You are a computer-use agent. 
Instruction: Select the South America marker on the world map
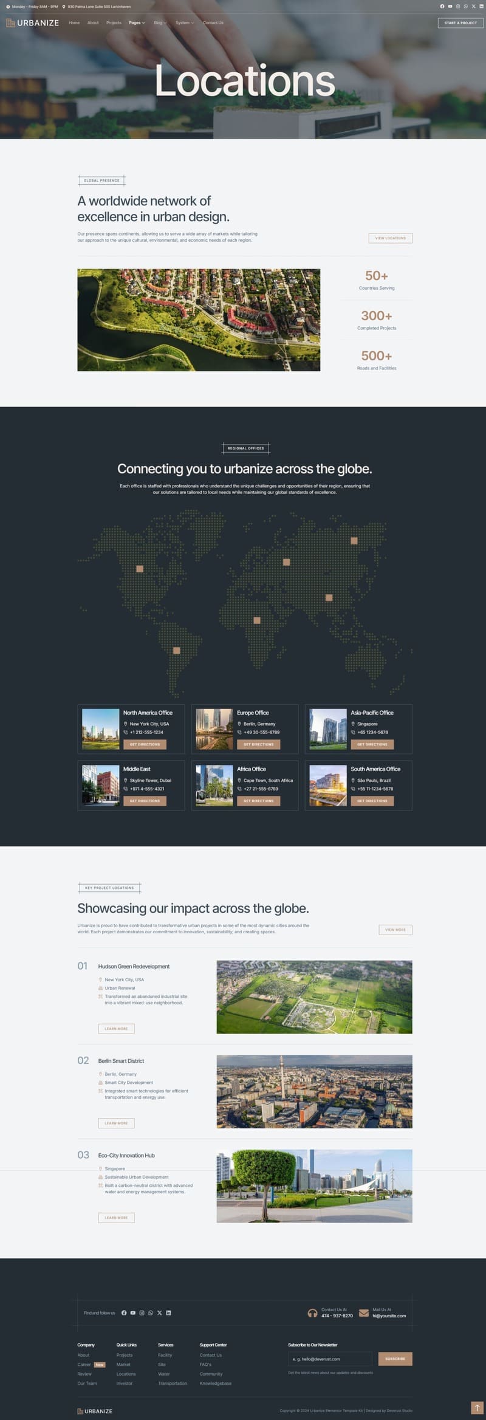pos(177,650)
